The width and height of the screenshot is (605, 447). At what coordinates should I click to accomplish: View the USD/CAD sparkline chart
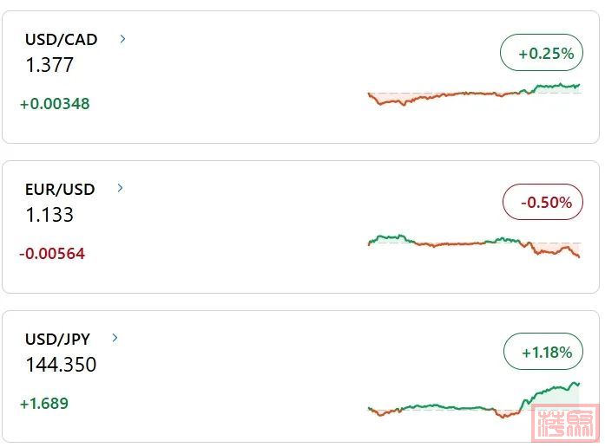474,94
